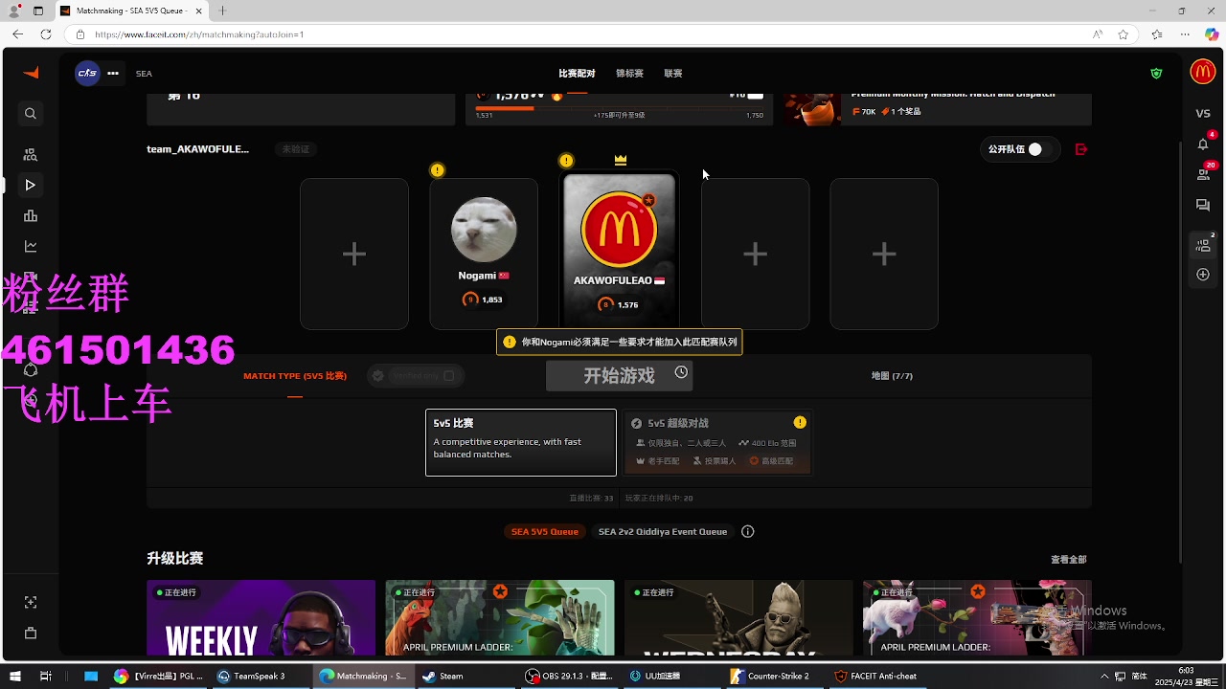Open the CS2 game selector icon

(x=87, y=73)
